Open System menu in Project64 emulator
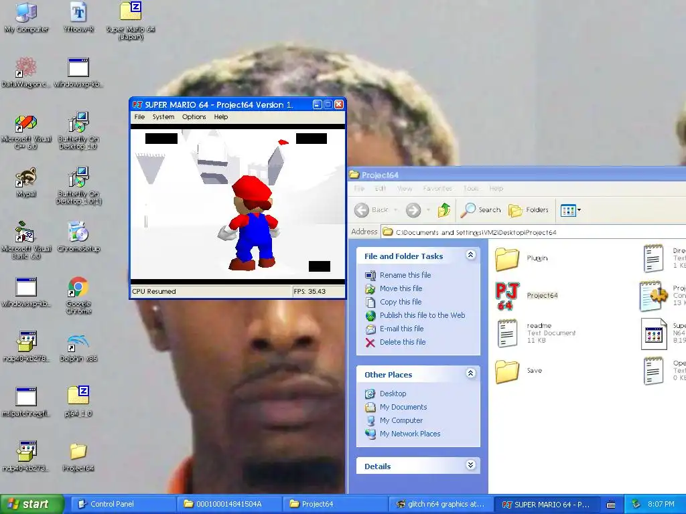This screenshot has width=686, height=514. pyautogui.click(x=163, y=117)
